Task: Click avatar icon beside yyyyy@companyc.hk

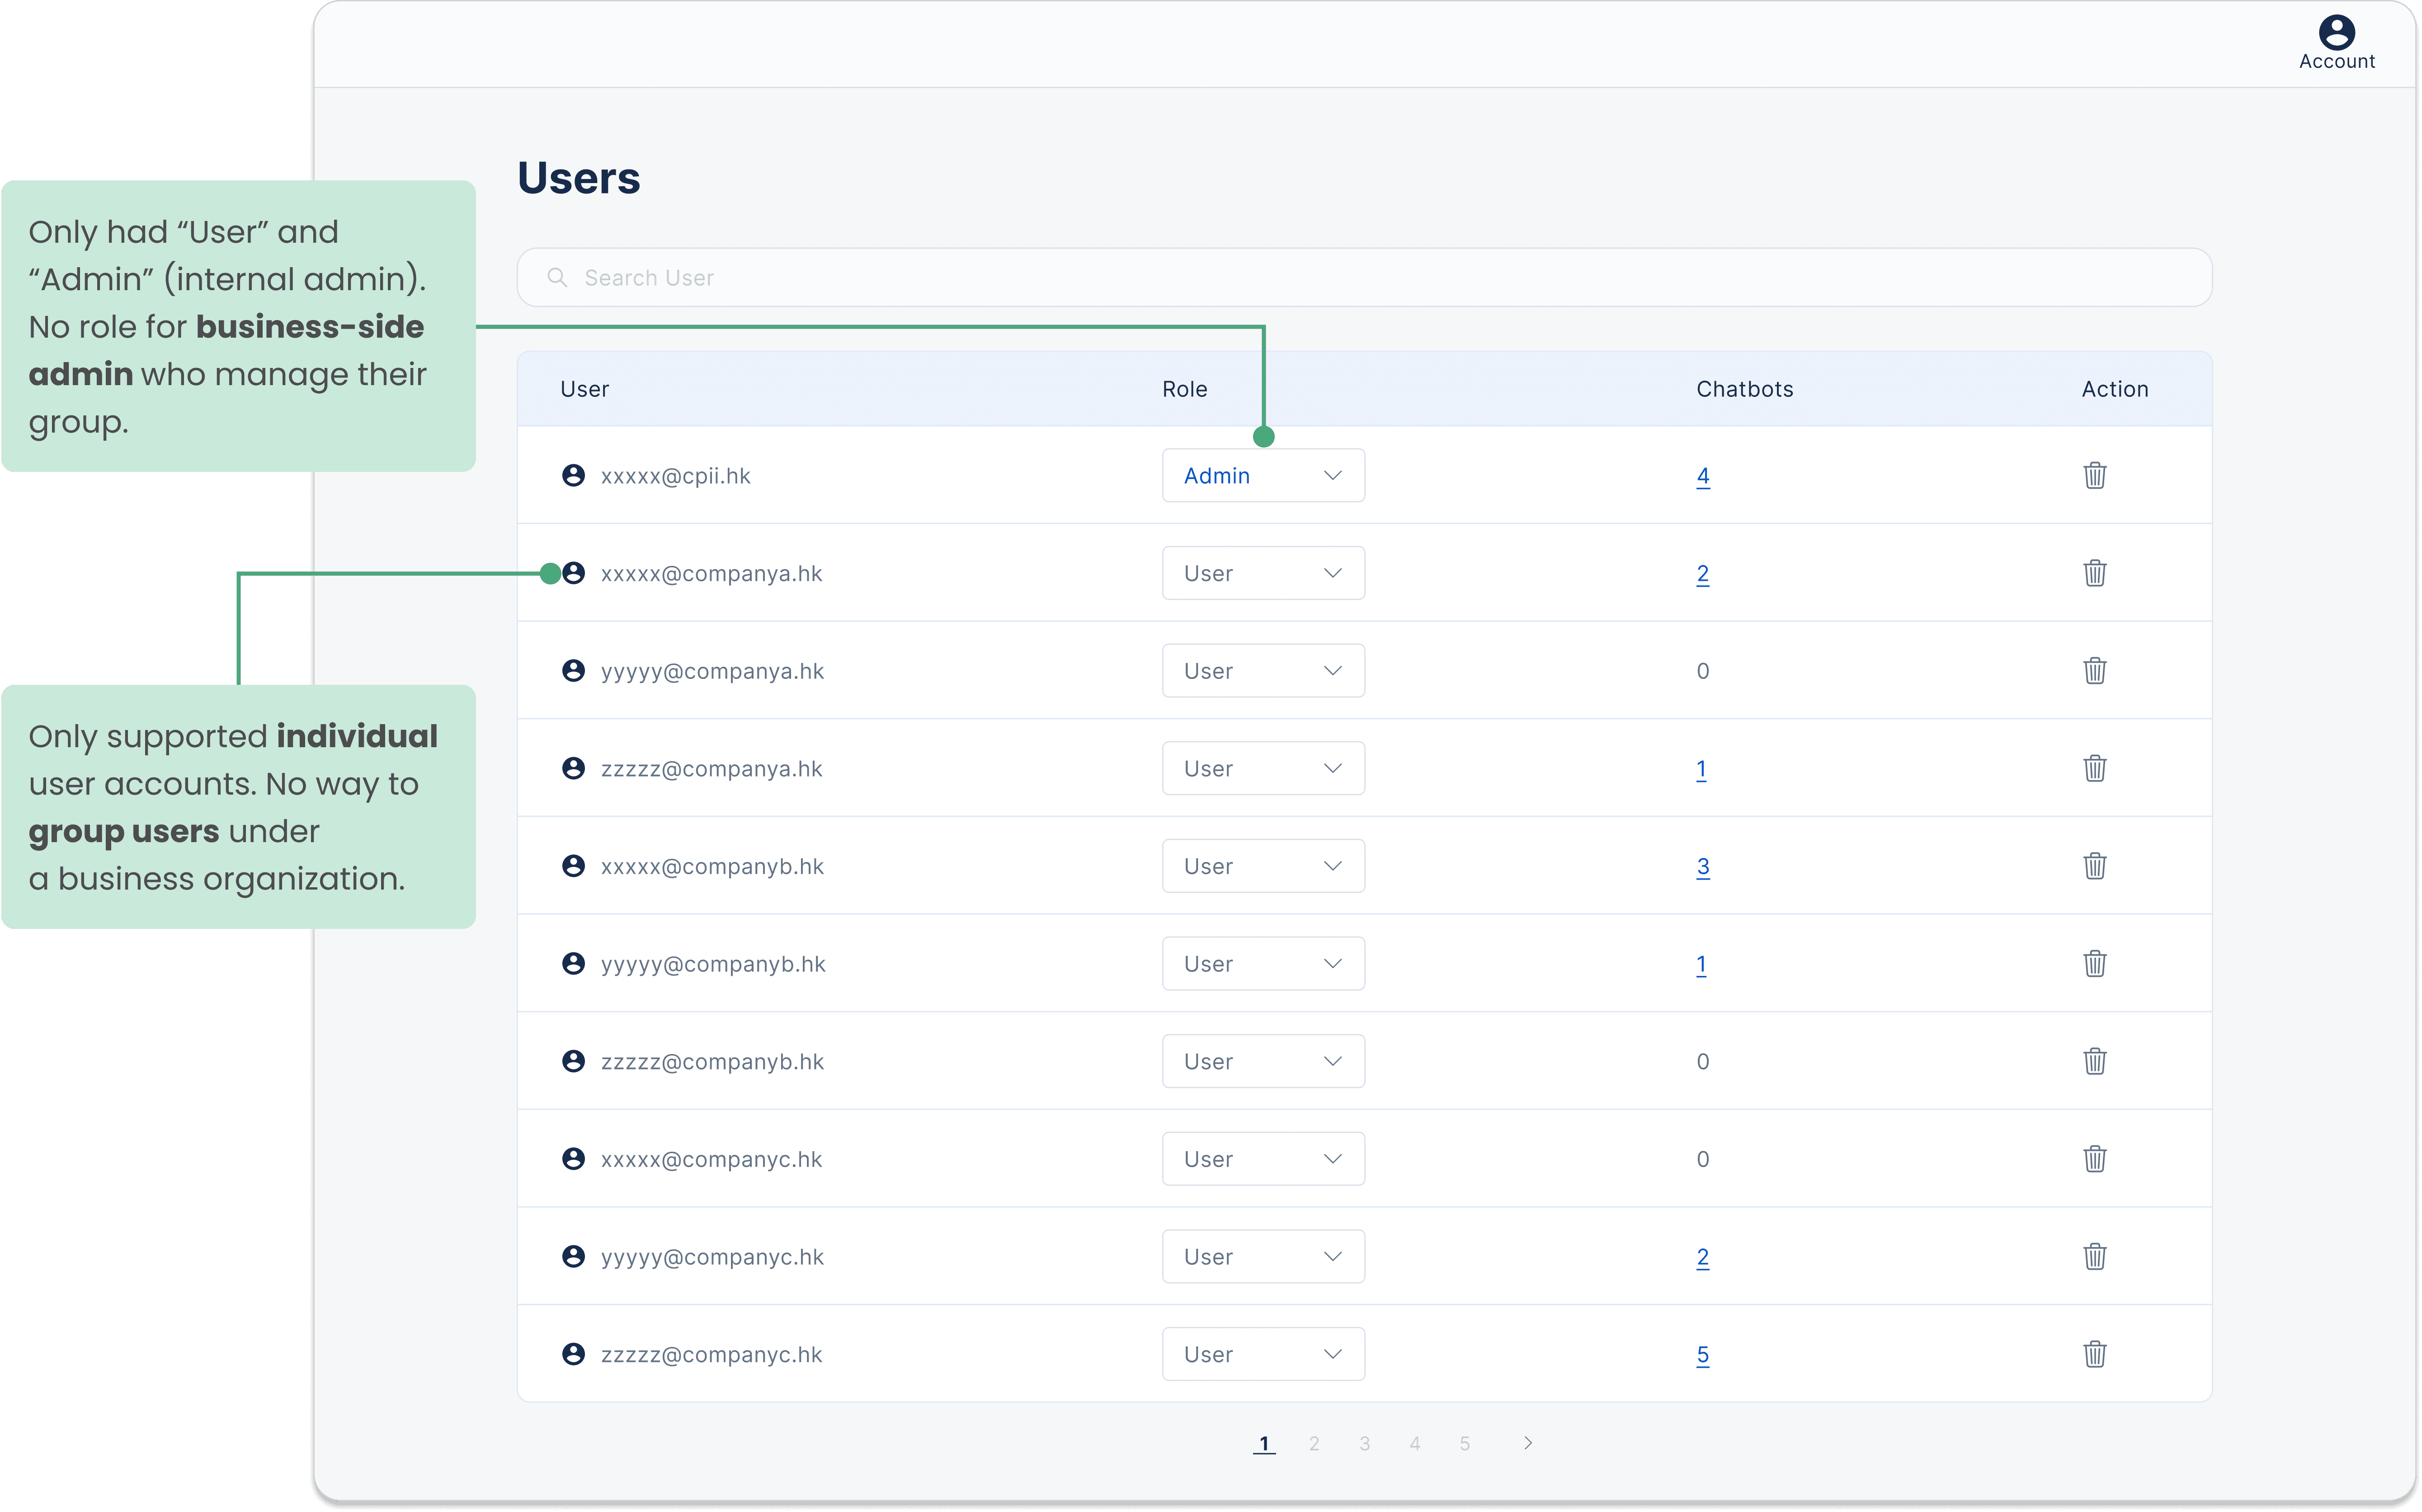Action: [573, 1256]
